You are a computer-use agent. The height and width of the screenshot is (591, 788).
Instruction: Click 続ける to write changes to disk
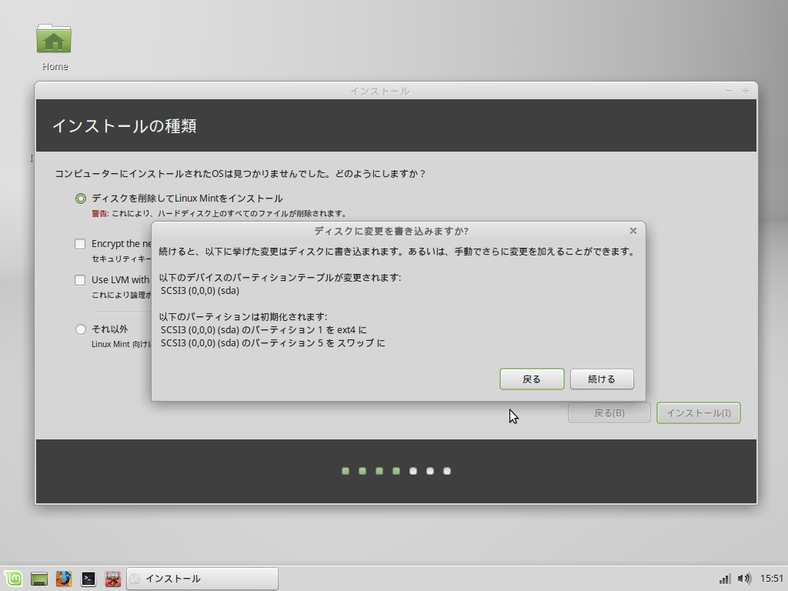pos(602,379)
